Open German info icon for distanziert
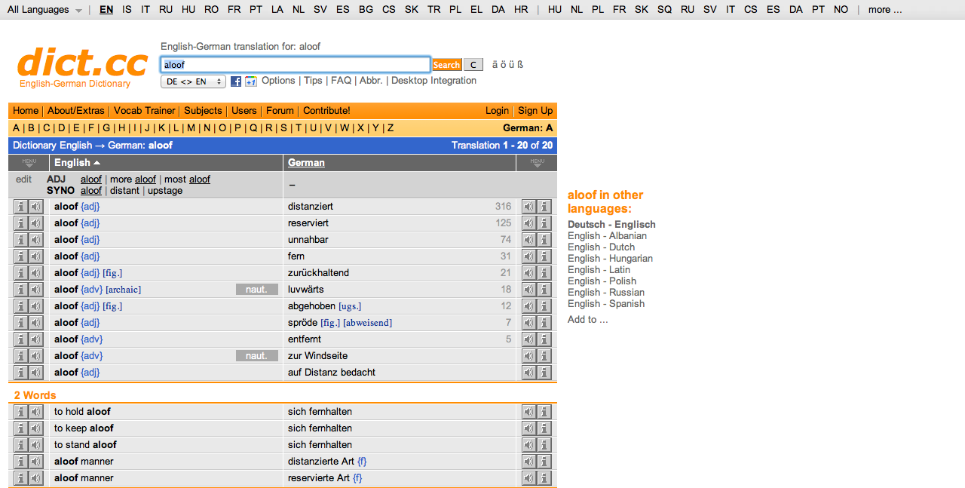This screenshot has width=965, height=488. [x=544, y=207]
